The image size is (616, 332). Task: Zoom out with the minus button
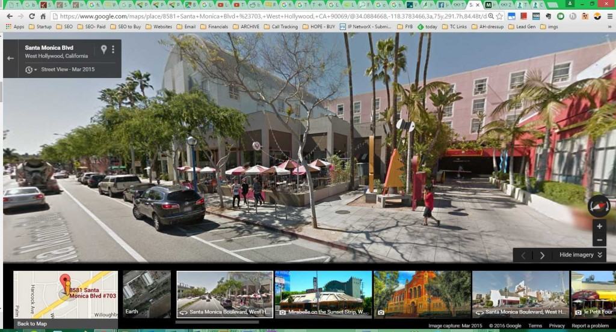tap(599, 241)
